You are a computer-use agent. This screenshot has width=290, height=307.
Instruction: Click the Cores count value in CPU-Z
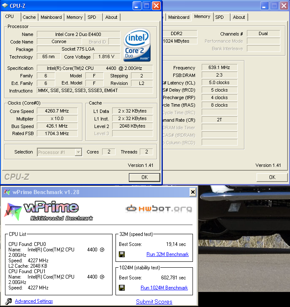[109, 152]
